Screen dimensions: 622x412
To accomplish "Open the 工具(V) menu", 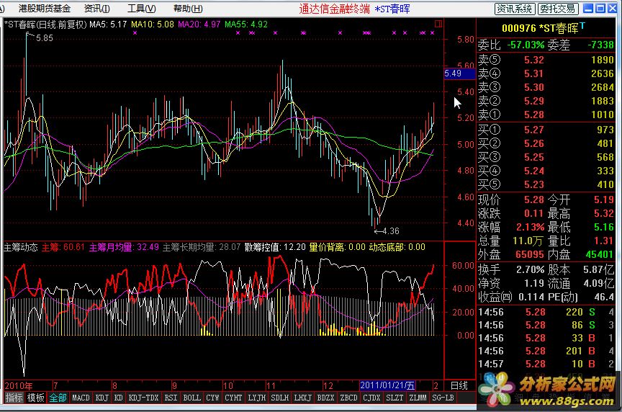I will tap(141, 9).
